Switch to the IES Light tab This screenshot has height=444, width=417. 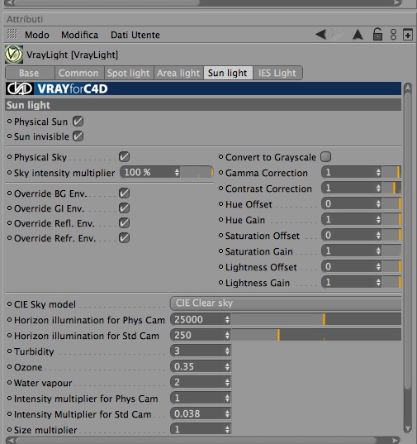pyautogui.click(x=277, y=73)
